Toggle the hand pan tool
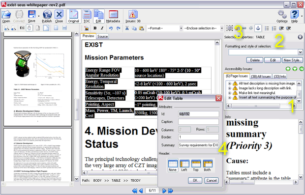Screen dimensions: 305x195 click(x=29, y=28)
